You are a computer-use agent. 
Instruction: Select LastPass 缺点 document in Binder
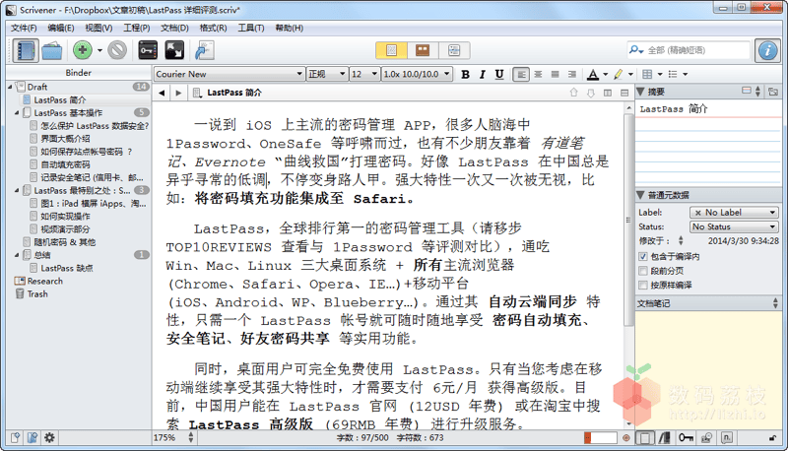[67, 268]
